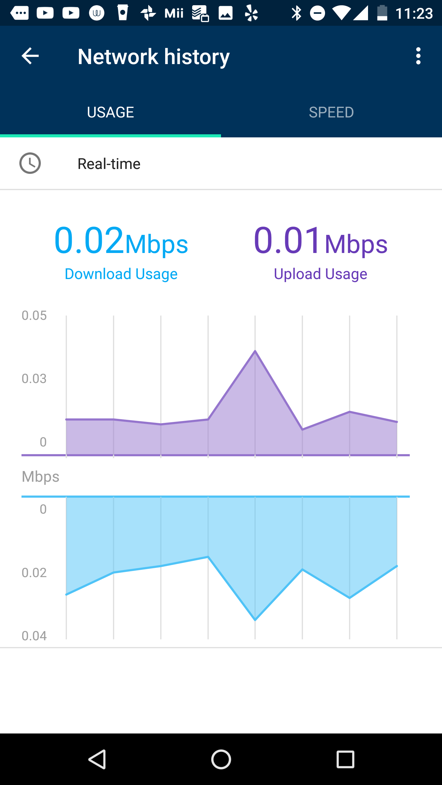Open the three-dot overflow menu

[x=418, y=56]
